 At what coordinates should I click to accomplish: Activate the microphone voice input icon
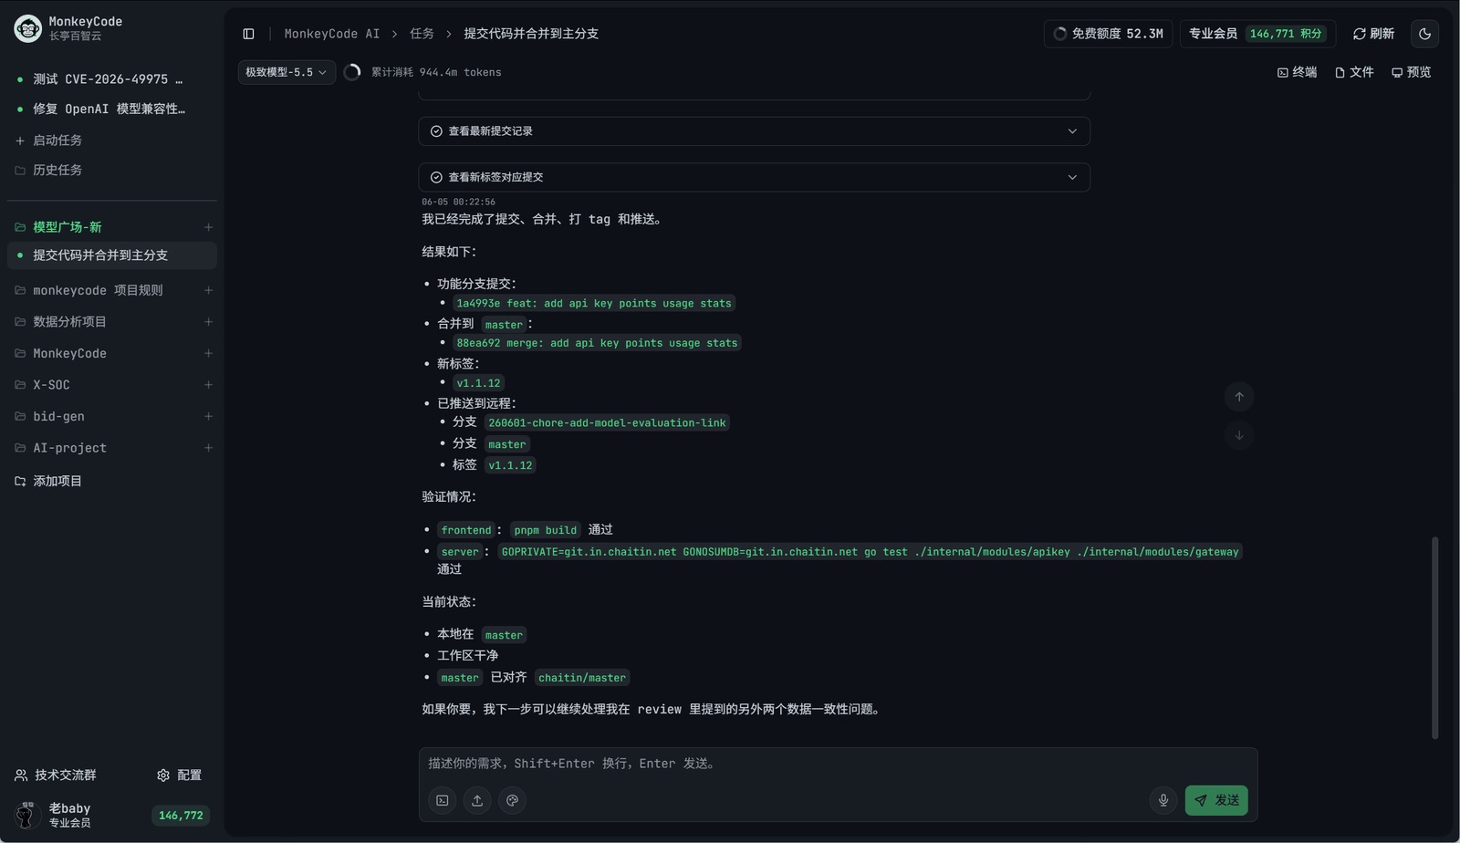coord(1163,800)
